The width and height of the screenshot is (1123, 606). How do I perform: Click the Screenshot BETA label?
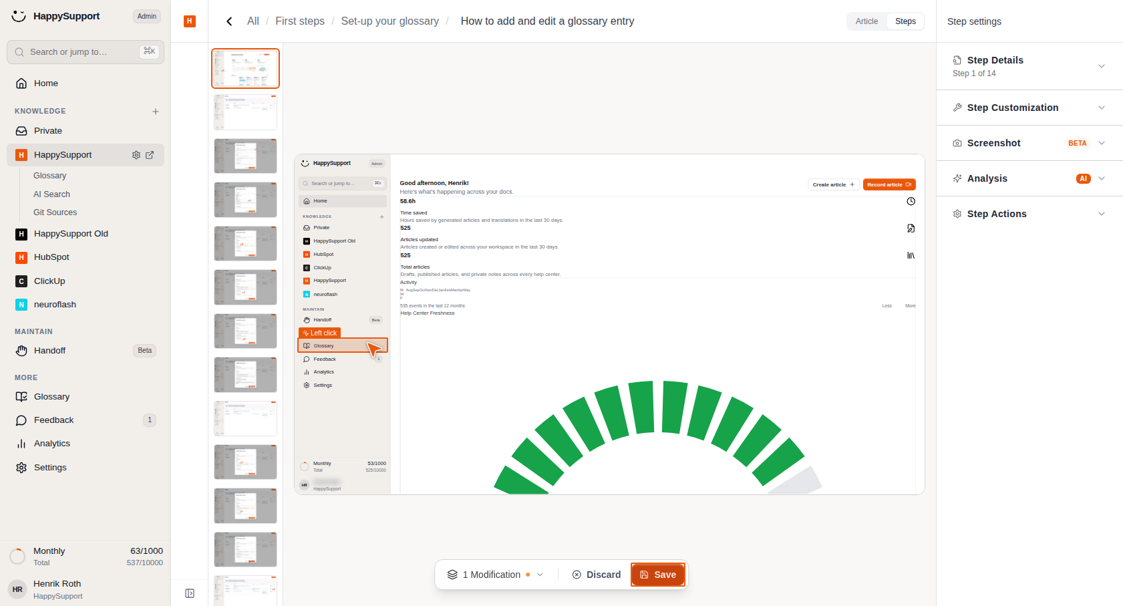[1077, 143]
